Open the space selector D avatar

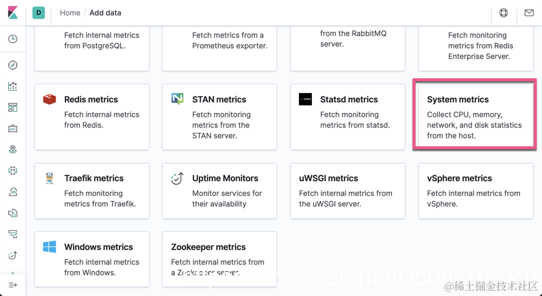(x=39, y=12)
